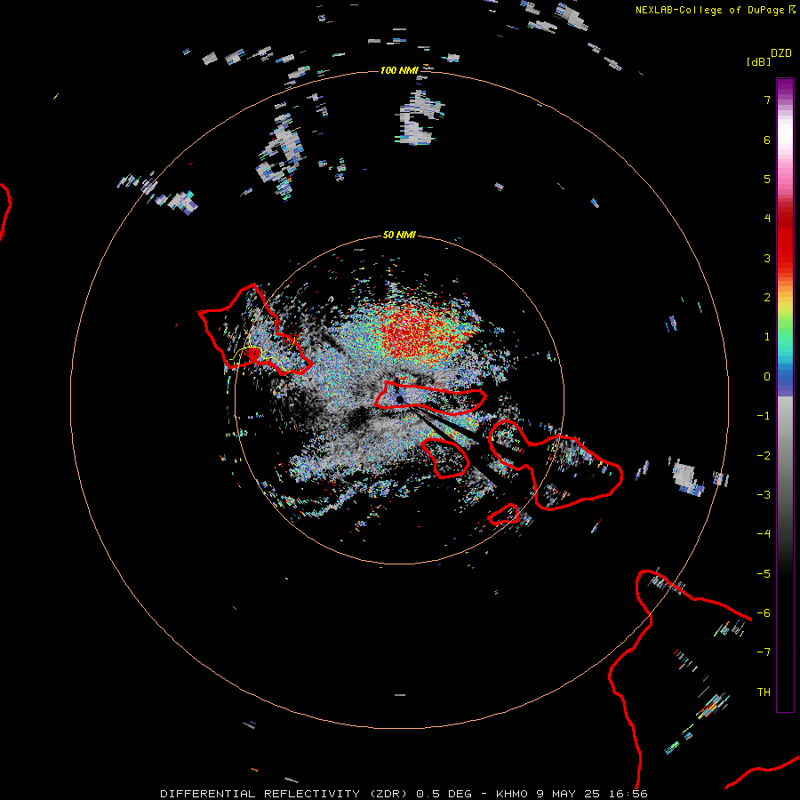800x800 pixels.
Task: Click the DZD legend title
Action: tap(781, 53)
